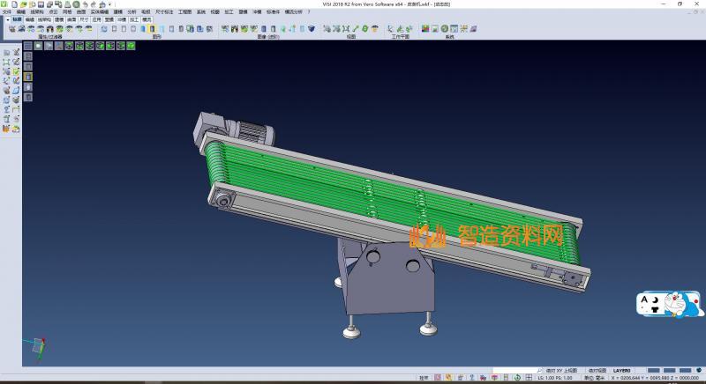Click the Doraemon input method widget
Image resolution: width=706 pixels, height=384 pixels.
(x=669, y=305)
